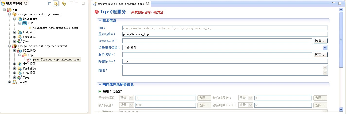The image size is (346, 114).
Task: Click the Transport node T icon
Action: tap(20, 19)
